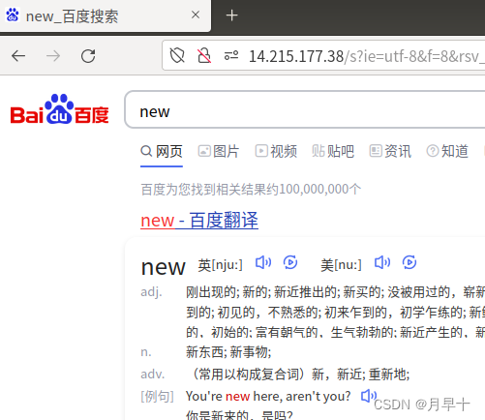
Task: Click the result count text 100,000,000个
Action: (x=319, y=190)
